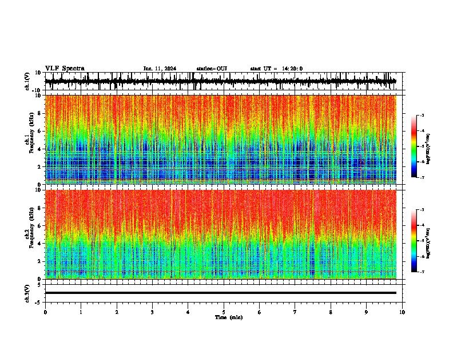The height and width of the screenshot is (350, 453).
Task: Click time axis tick label "10"
Action: (402, 312)
